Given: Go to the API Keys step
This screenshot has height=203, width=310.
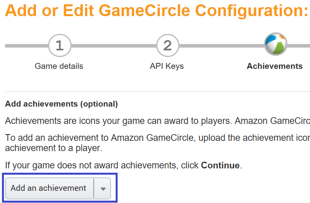Looking at the screenshot, I should pos(167,66).
